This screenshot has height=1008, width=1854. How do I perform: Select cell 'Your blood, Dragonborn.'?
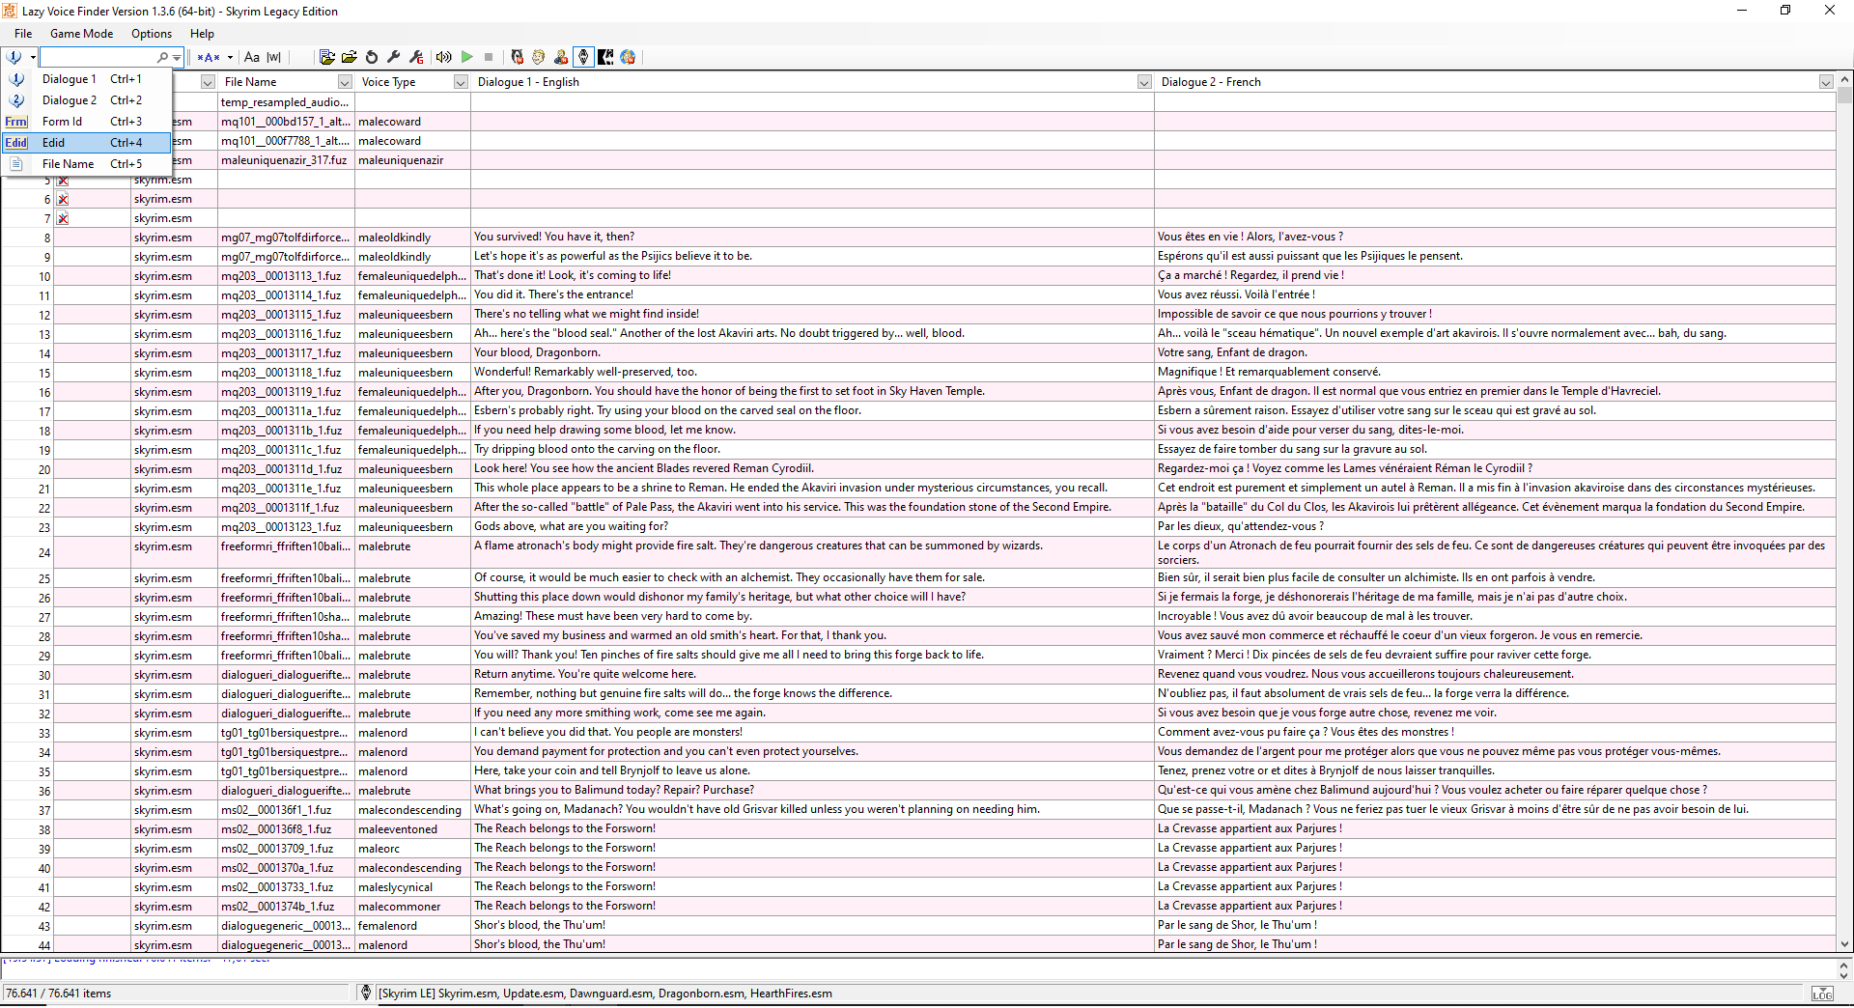point(812,352)
